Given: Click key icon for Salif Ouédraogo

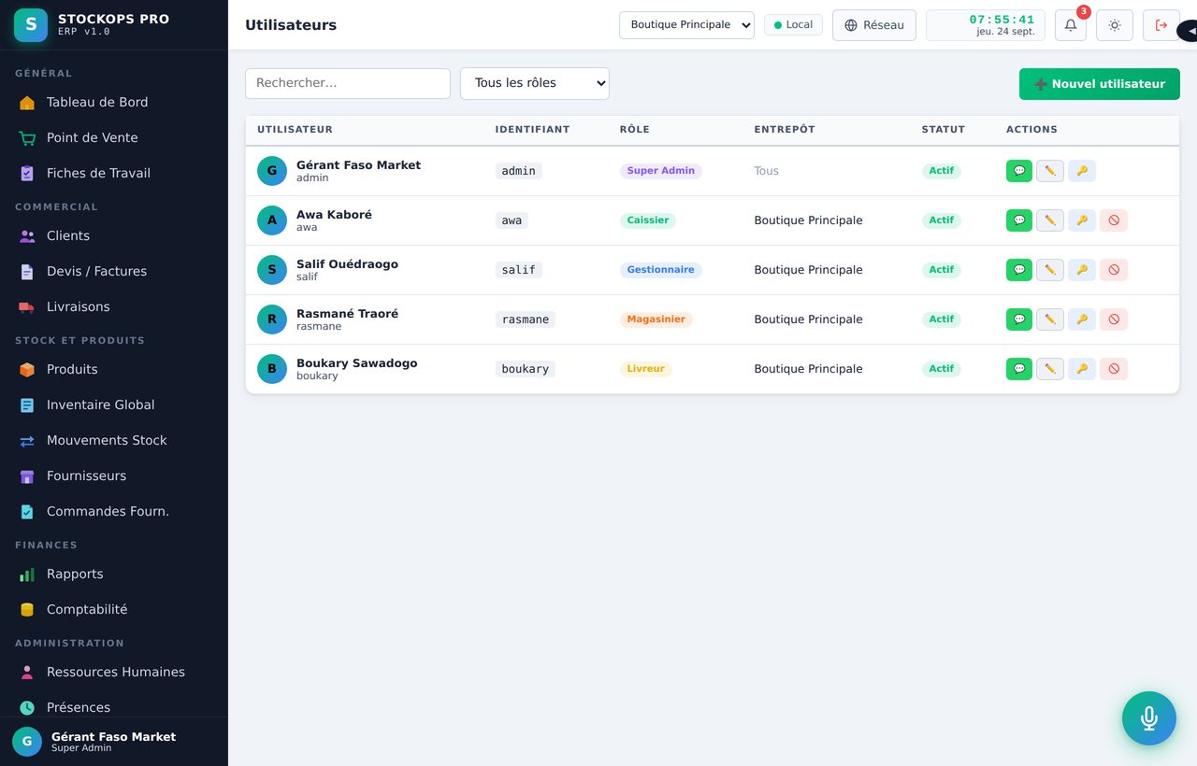Looking at the screenshot, I should coord(1082,270).
